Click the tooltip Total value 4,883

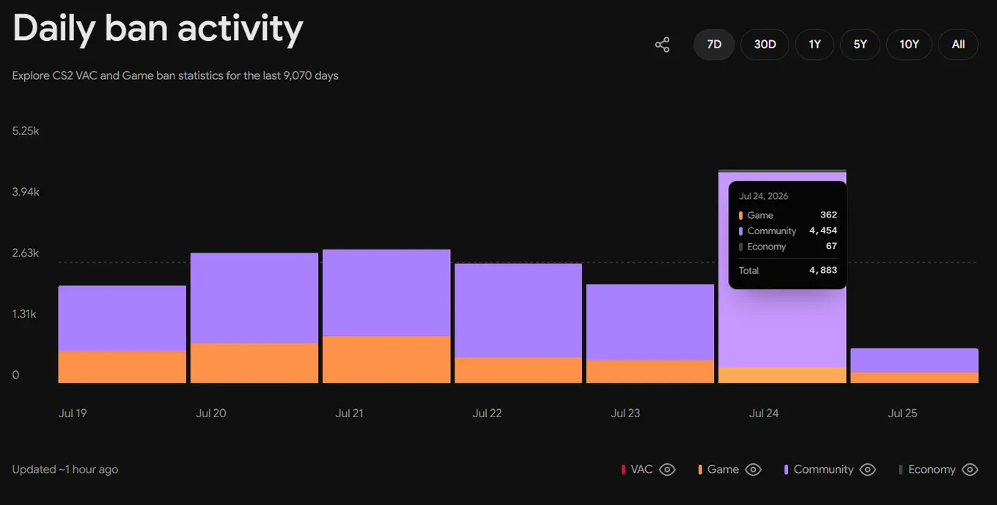coord(823,271)
